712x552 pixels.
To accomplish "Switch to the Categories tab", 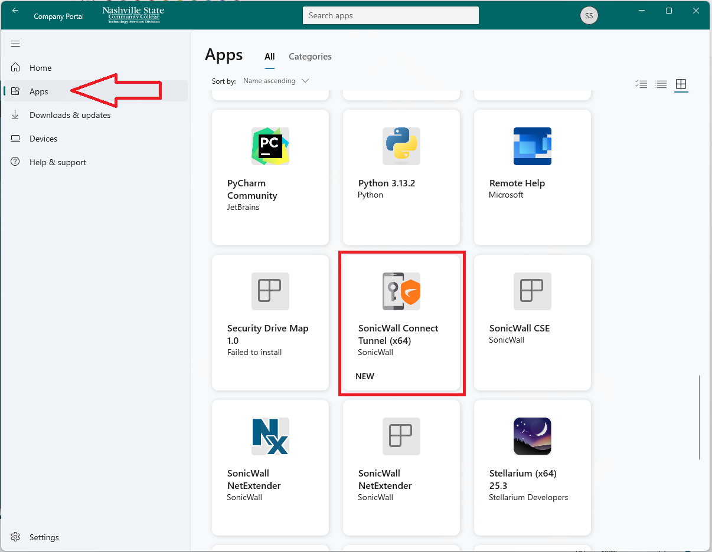I will [x=310, y=57].
